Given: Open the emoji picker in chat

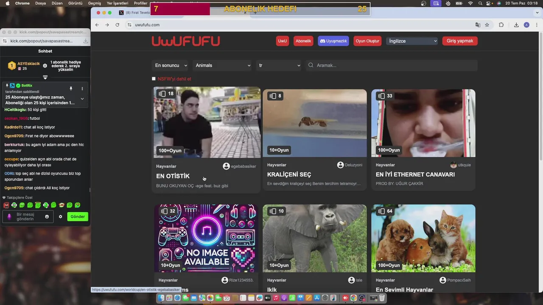Looking at the screenshot, I should (47, 216).
